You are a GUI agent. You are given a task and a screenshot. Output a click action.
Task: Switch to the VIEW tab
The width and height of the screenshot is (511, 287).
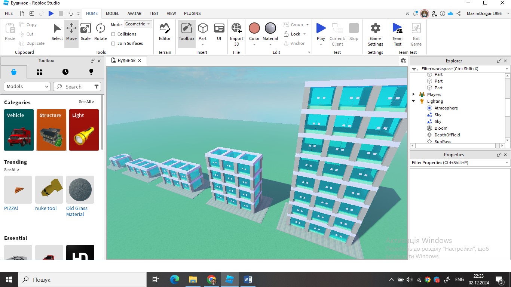(x=171, y=13)
